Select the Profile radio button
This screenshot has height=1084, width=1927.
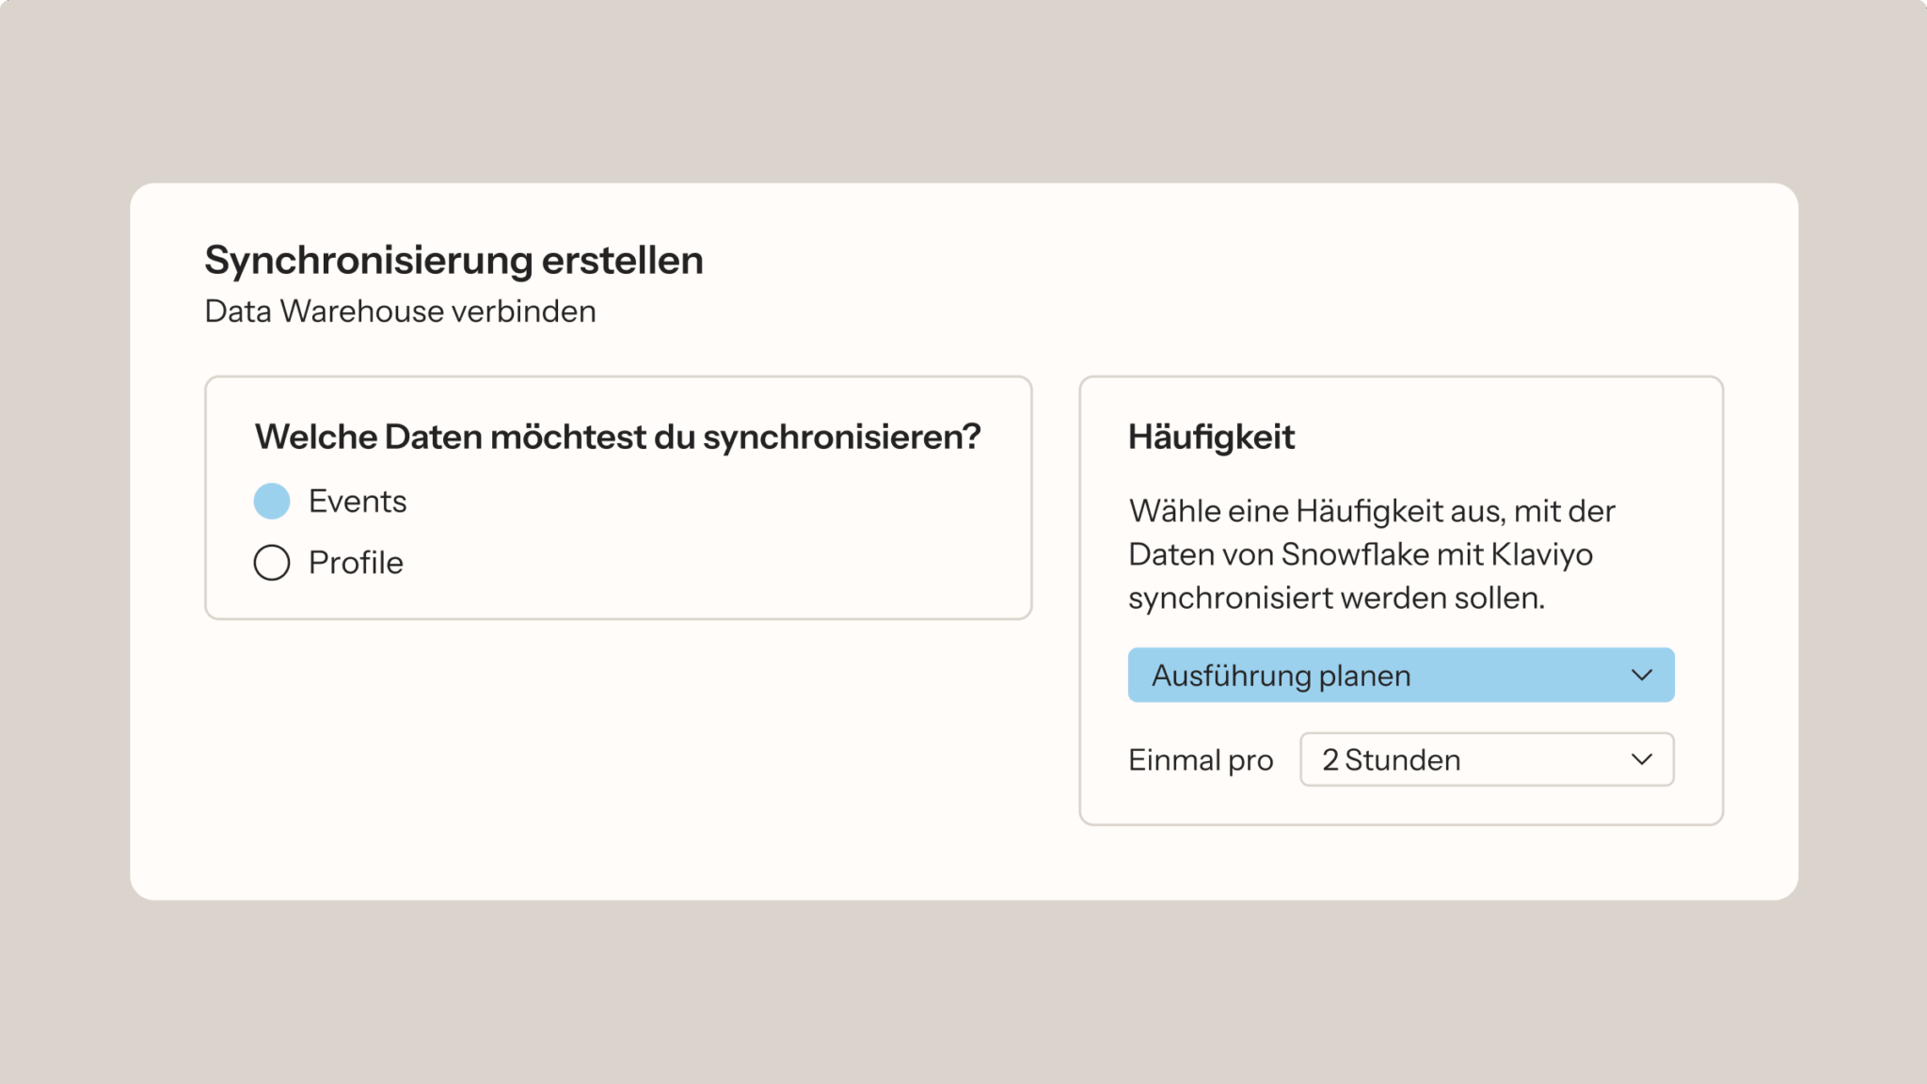(272, 563)
